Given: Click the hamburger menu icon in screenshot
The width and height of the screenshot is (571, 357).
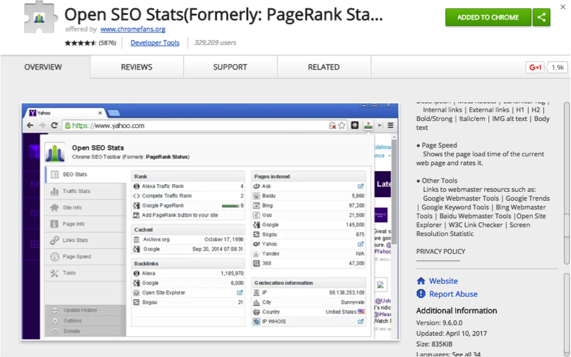Looking at the screenshot, I should [391, 126].
